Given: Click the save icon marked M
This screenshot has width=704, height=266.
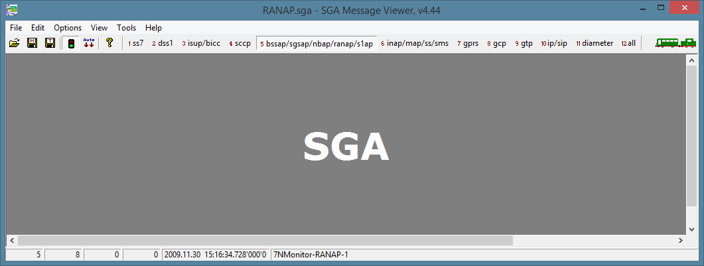Looking at the screenshot, I should pyautogui.click(x=33, y=44).
